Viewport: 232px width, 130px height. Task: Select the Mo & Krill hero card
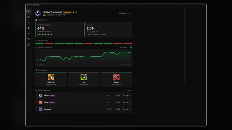point(51,79)
